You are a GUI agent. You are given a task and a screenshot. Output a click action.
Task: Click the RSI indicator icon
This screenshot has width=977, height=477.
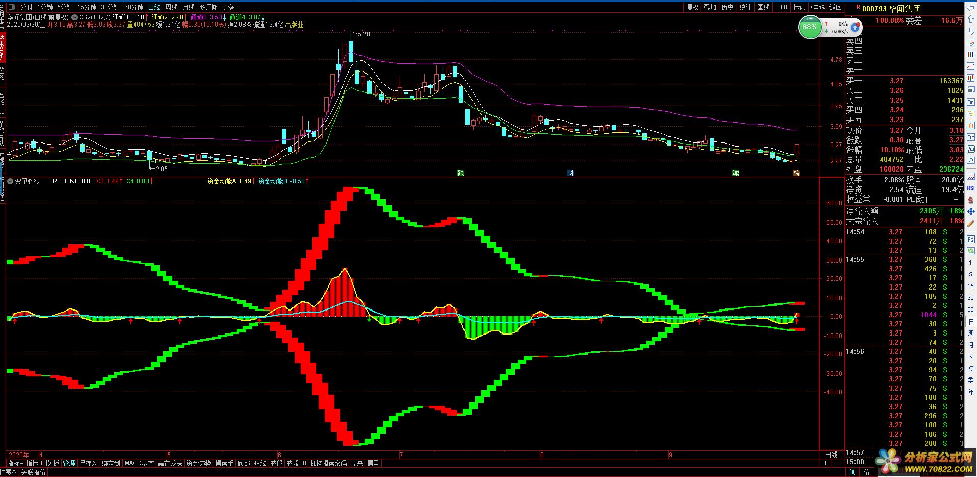coord(970,187)
